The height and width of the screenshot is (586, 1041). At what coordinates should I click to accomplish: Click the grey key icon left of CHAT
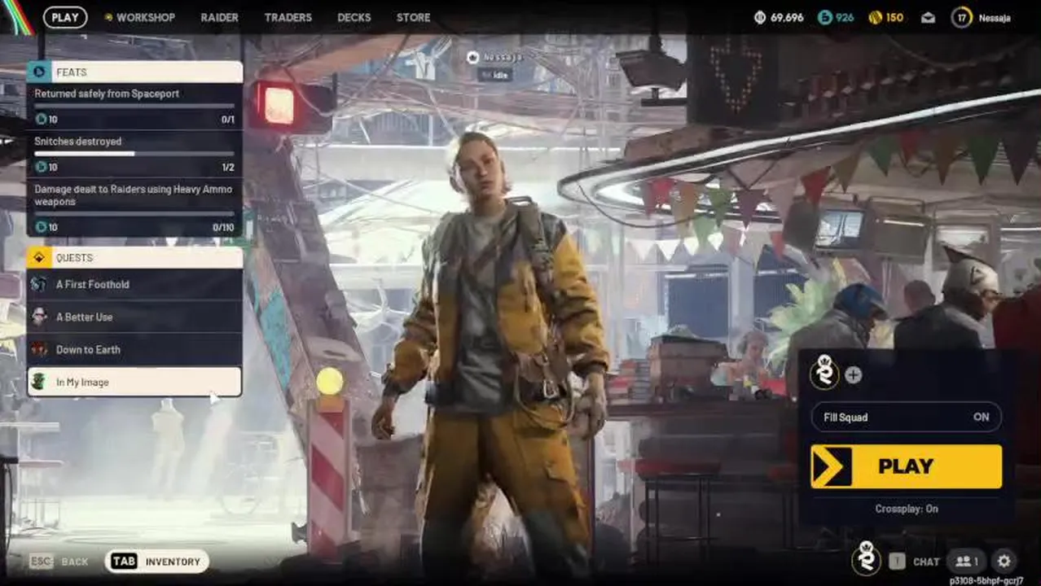point(897,562)
